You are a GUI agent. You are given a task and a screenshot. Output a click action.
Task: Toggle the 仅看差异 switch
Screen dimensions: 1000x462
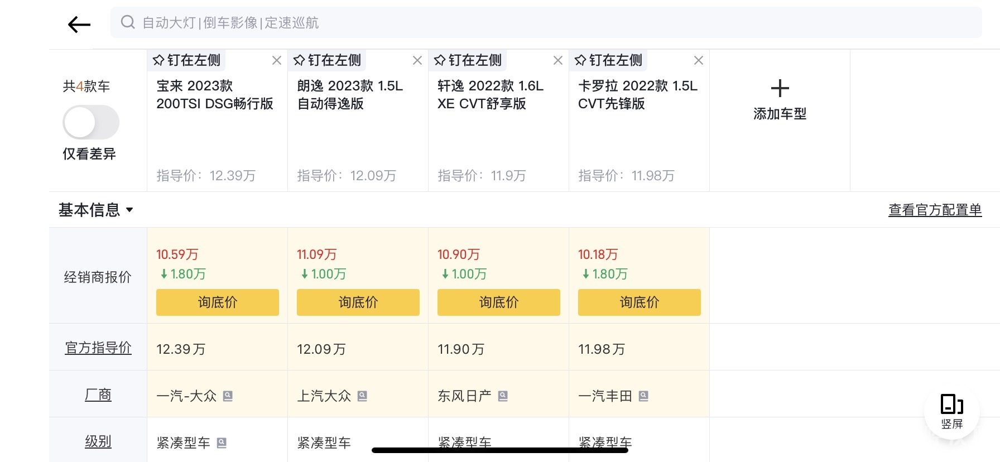(x=90, y=123)
